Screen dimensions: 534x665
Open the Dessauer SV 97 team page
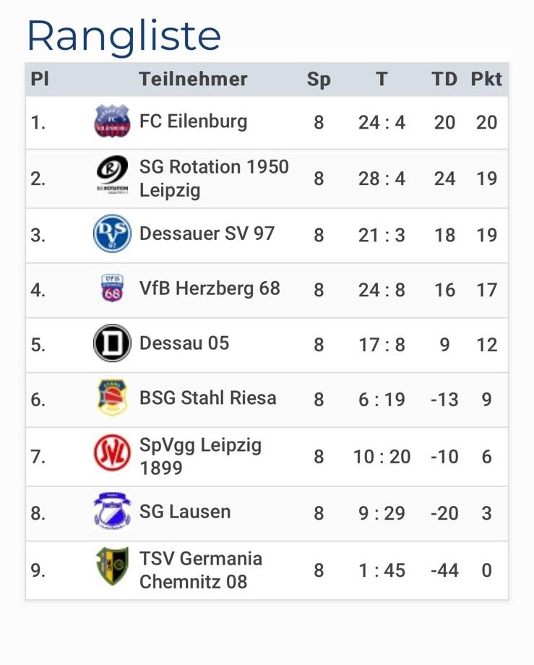pos(207,234)
